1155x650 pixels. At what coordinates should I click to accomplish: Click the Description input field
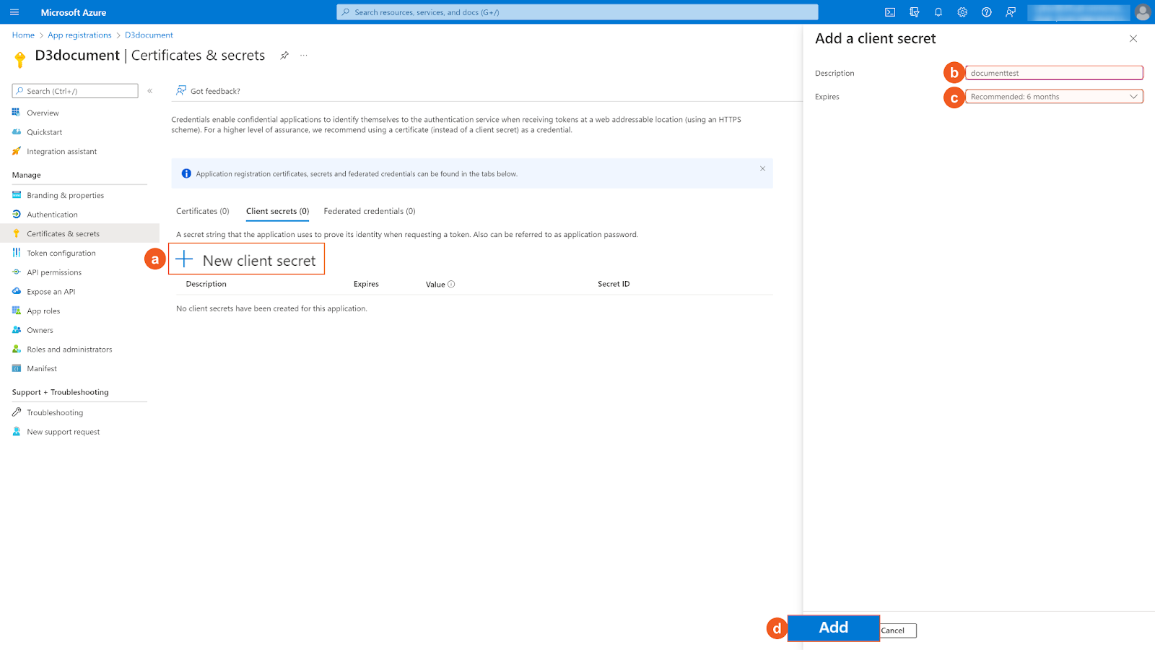pos(1054,72)
